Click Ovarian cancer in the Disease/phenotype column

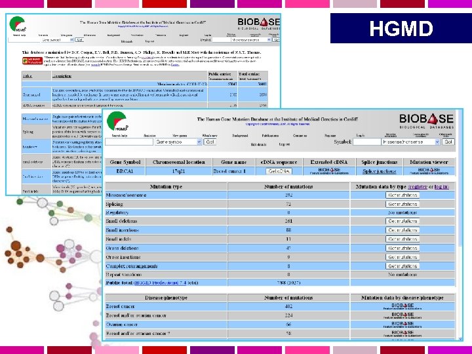(122, 324)
